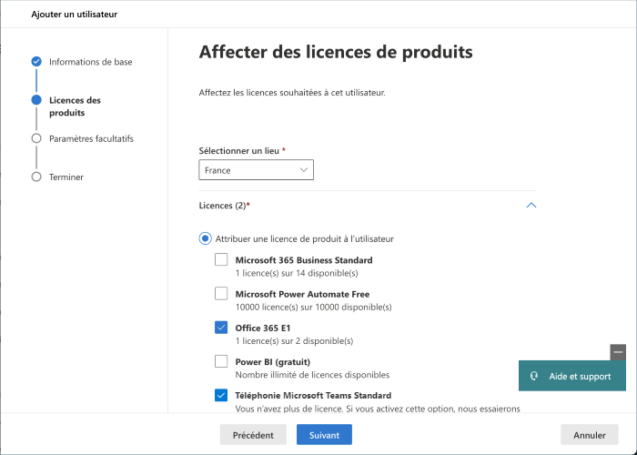Select Attribuer une licence de produit radio
This screenshot has height=455, width=637.
click(205, 238)
